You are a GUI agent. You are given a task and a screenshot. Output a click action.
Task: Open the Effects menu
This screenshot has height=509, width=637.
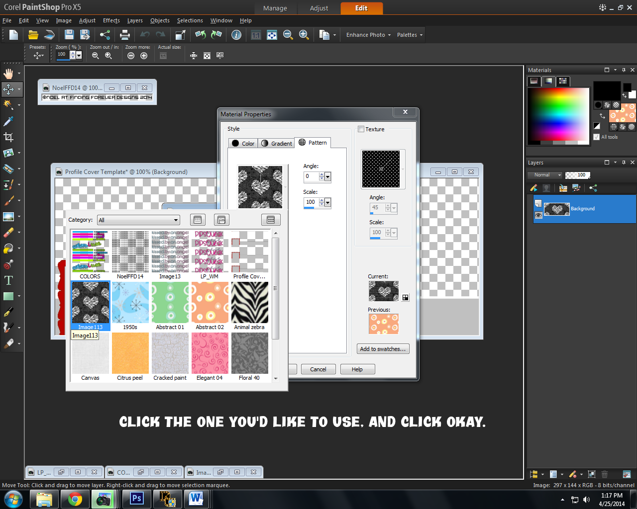click(x=111, y=20)
